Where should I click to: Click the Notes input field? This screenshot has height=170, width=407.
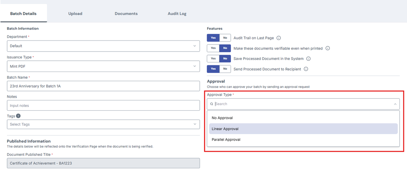coord(103,106)
